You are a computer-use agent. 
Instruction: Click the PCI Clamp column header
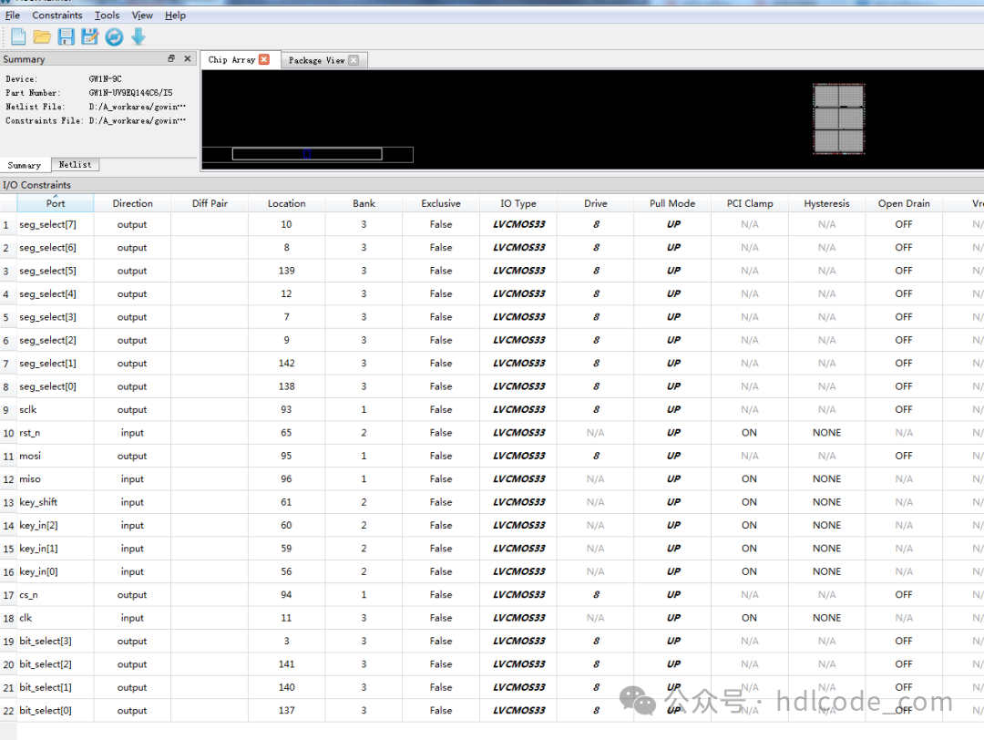tap(750, 203)
